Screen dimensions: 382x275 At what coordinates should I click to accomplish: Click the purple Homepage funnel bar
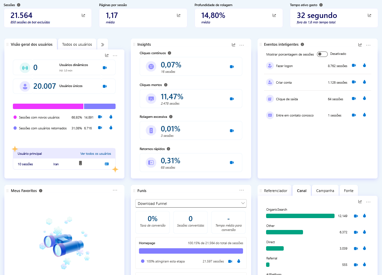click(x=191, y=251)
